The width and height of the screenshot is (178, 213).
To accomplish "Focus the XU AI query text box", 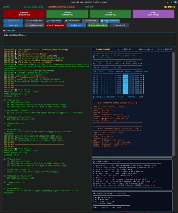I will click(89, 40).
